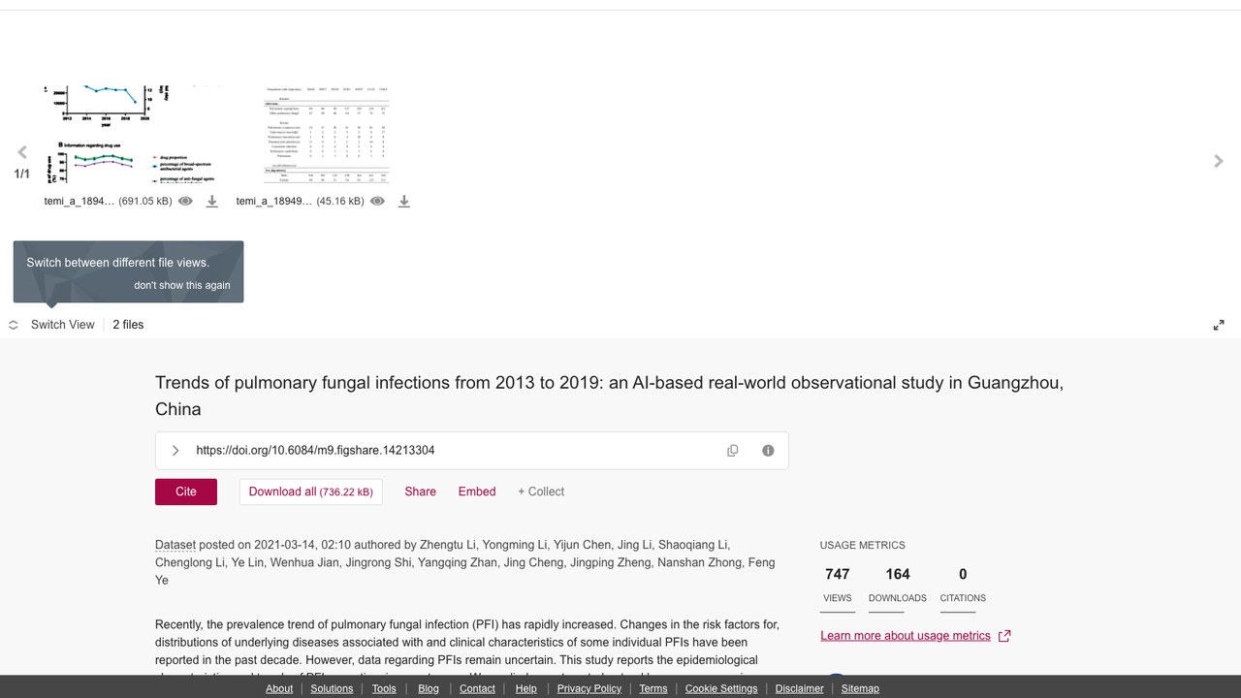Enter fullscreen file viewer
The image size is (1241, 698).
[1219, 325]
